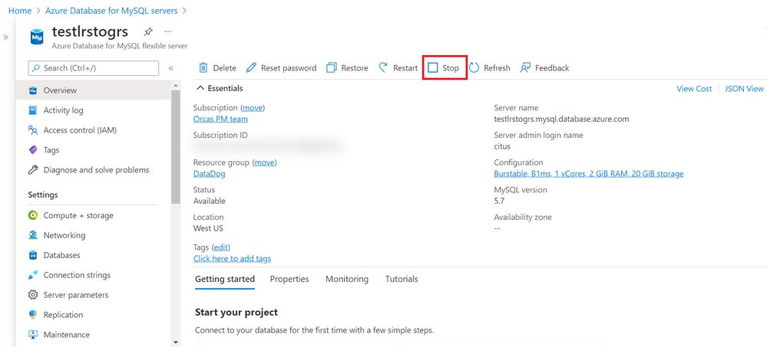Click the server name testlrstogrs.mysql.database.azure.com text
Screen dimensions: 767x347
pos(561,119)
